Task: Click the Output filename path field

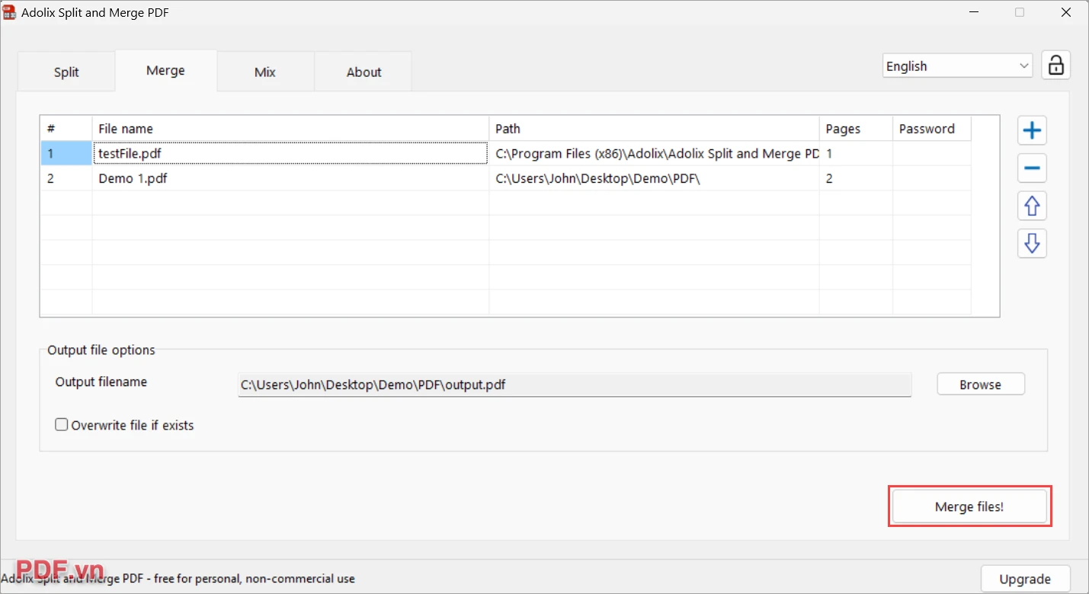Action: pos(575,385)
